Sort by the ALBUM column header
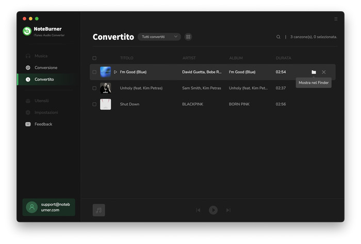Viewport: 361px width, 244px height. tap(236, 58)
